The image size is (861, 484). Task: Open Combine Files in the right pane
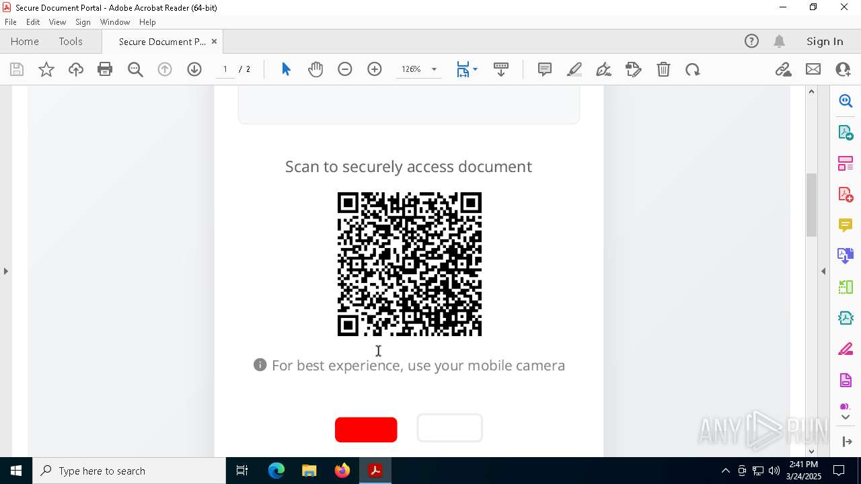pyautogui.click(x=846, y=256)
